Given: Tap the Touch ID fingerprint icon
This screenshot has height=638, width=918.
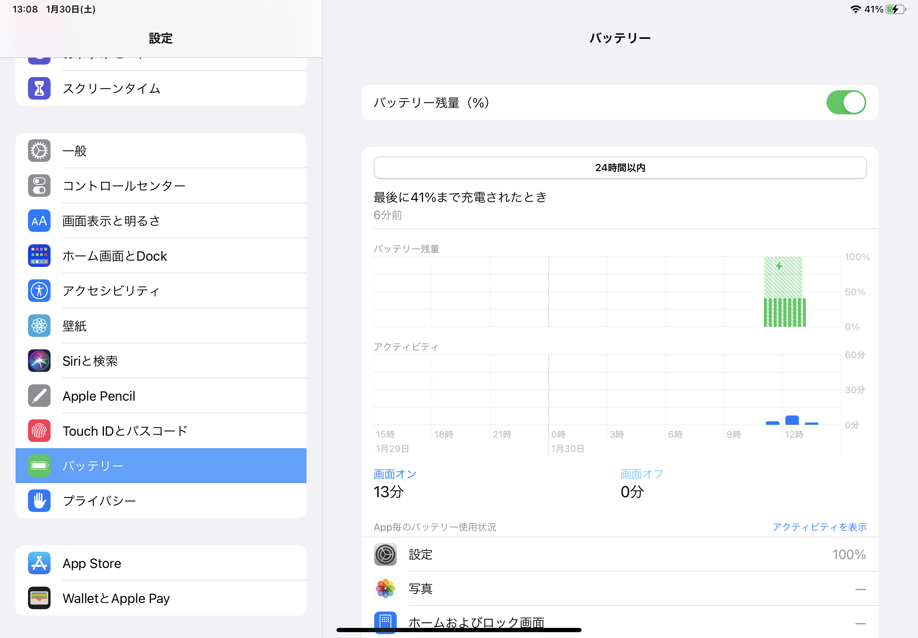Looking at the screenshot, I should coord(39,431).
